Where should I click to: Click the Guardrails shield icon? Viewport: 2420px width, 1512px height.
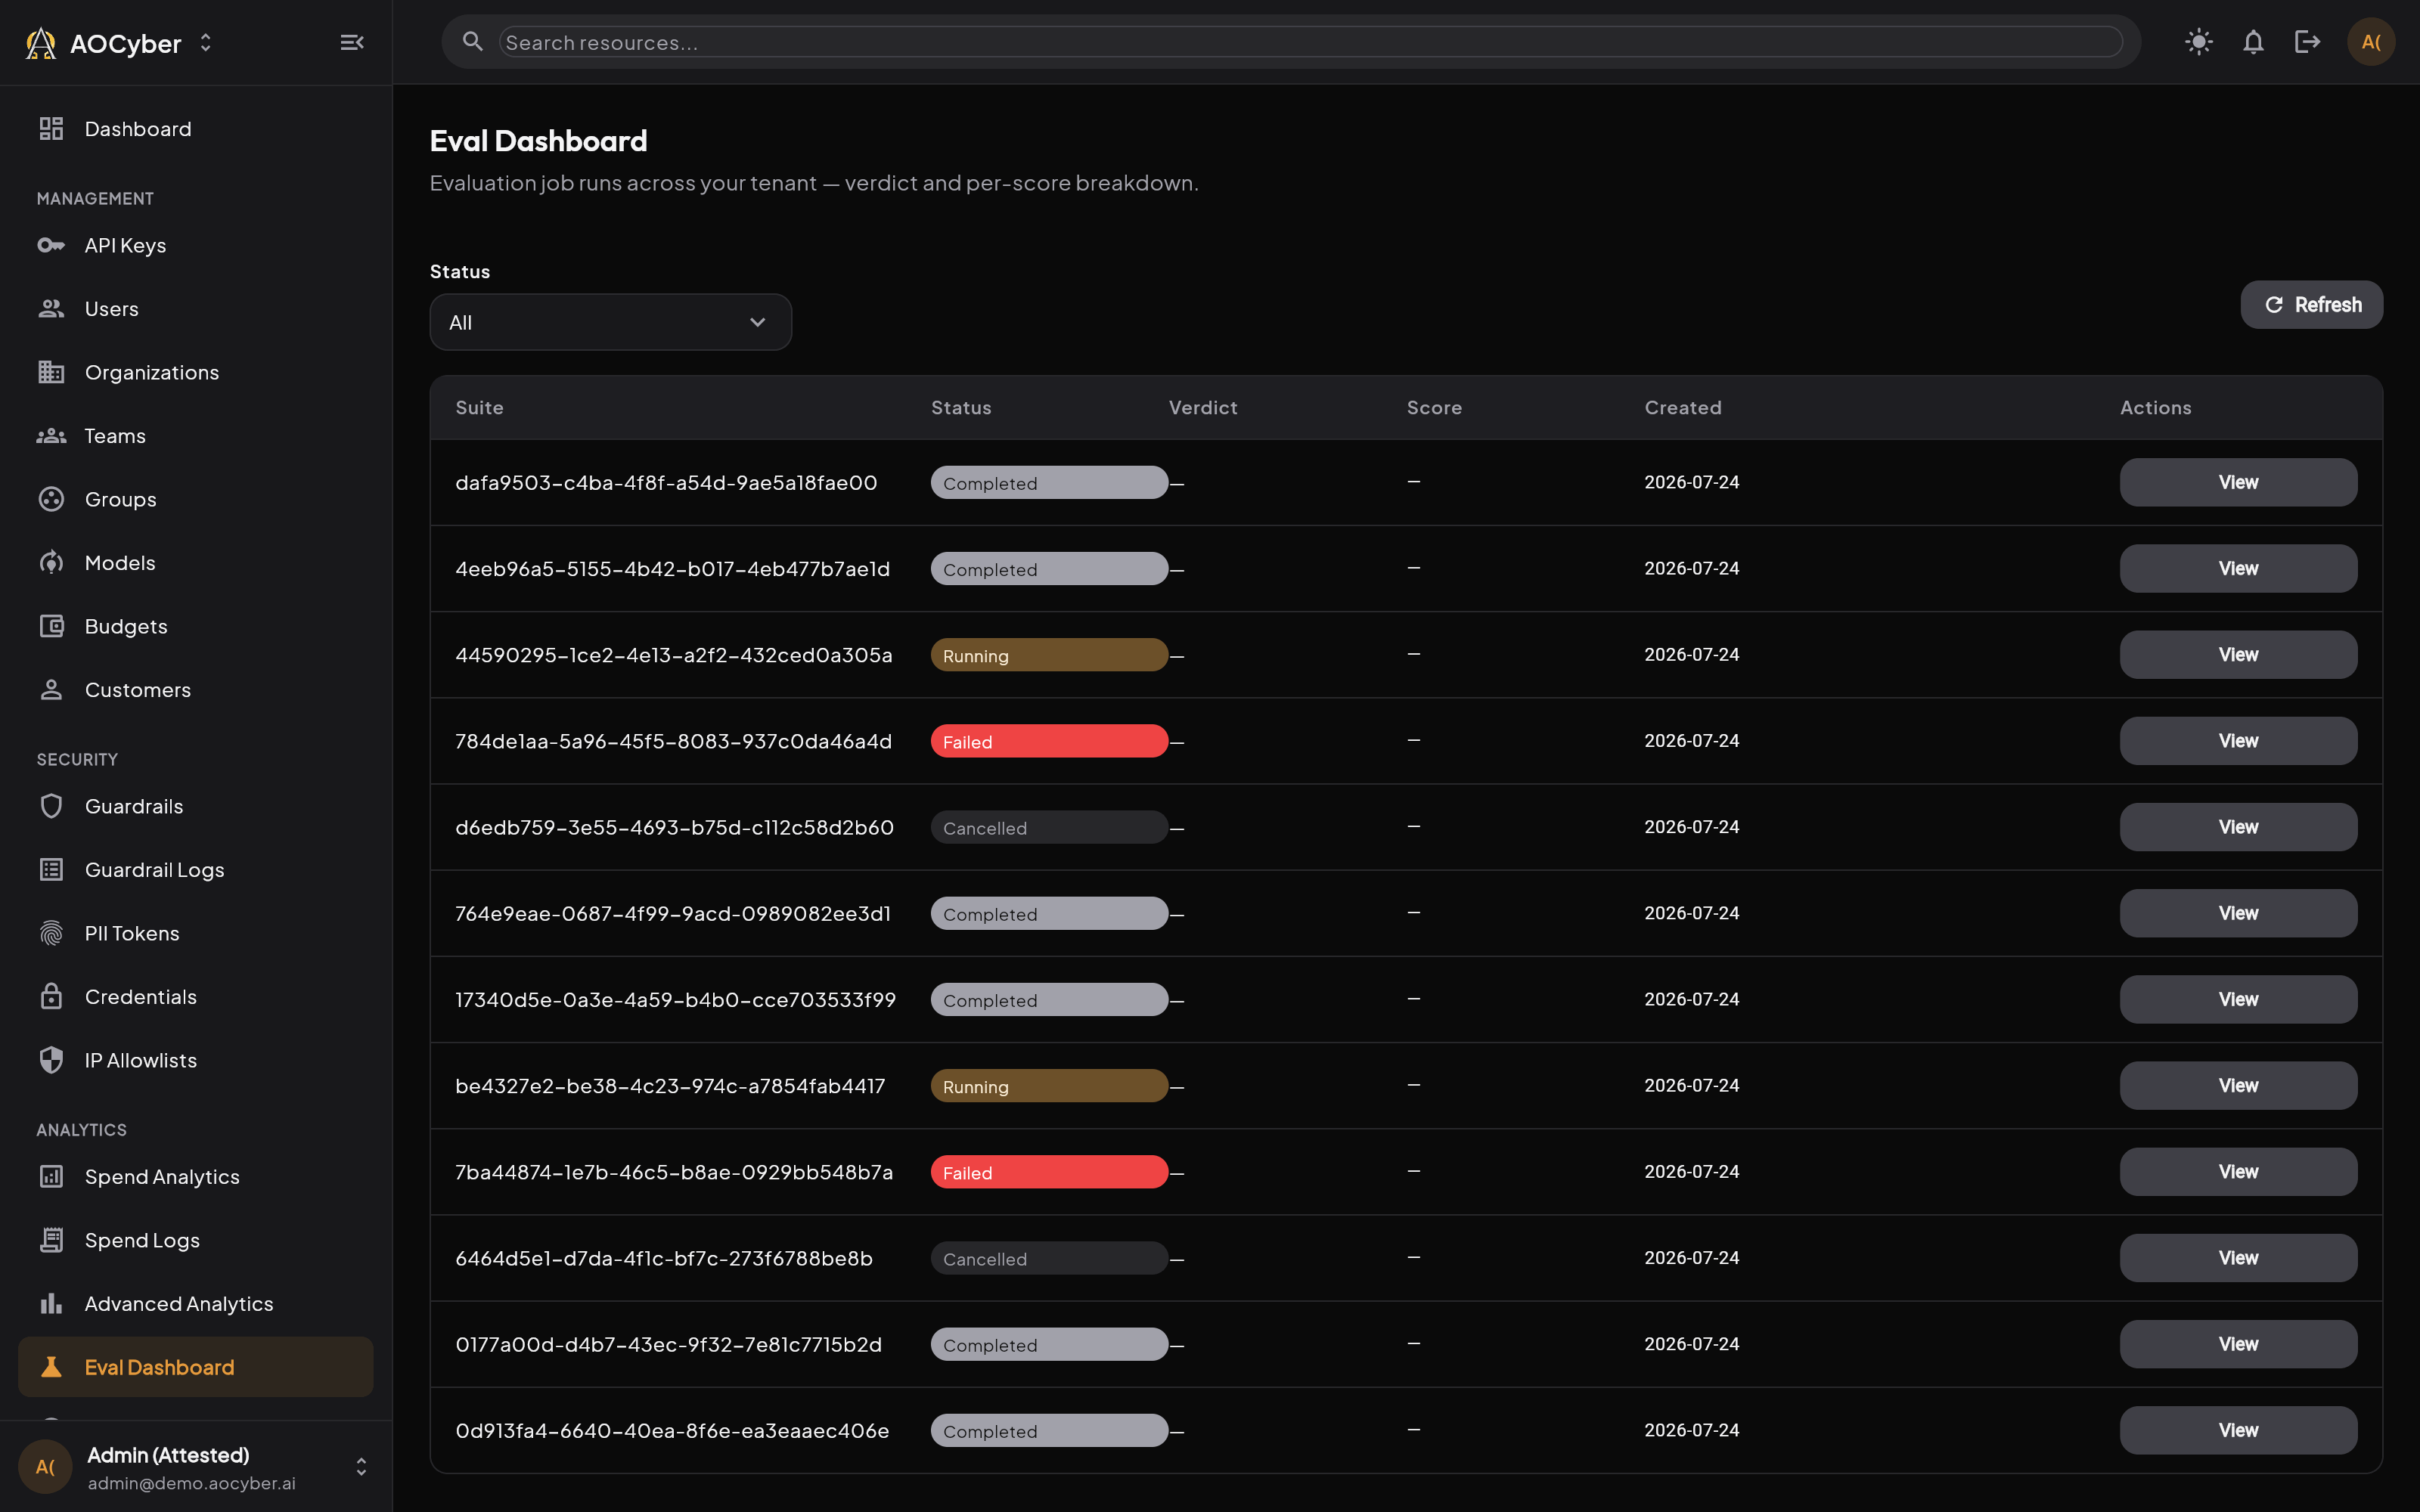[x=51, y=806]
